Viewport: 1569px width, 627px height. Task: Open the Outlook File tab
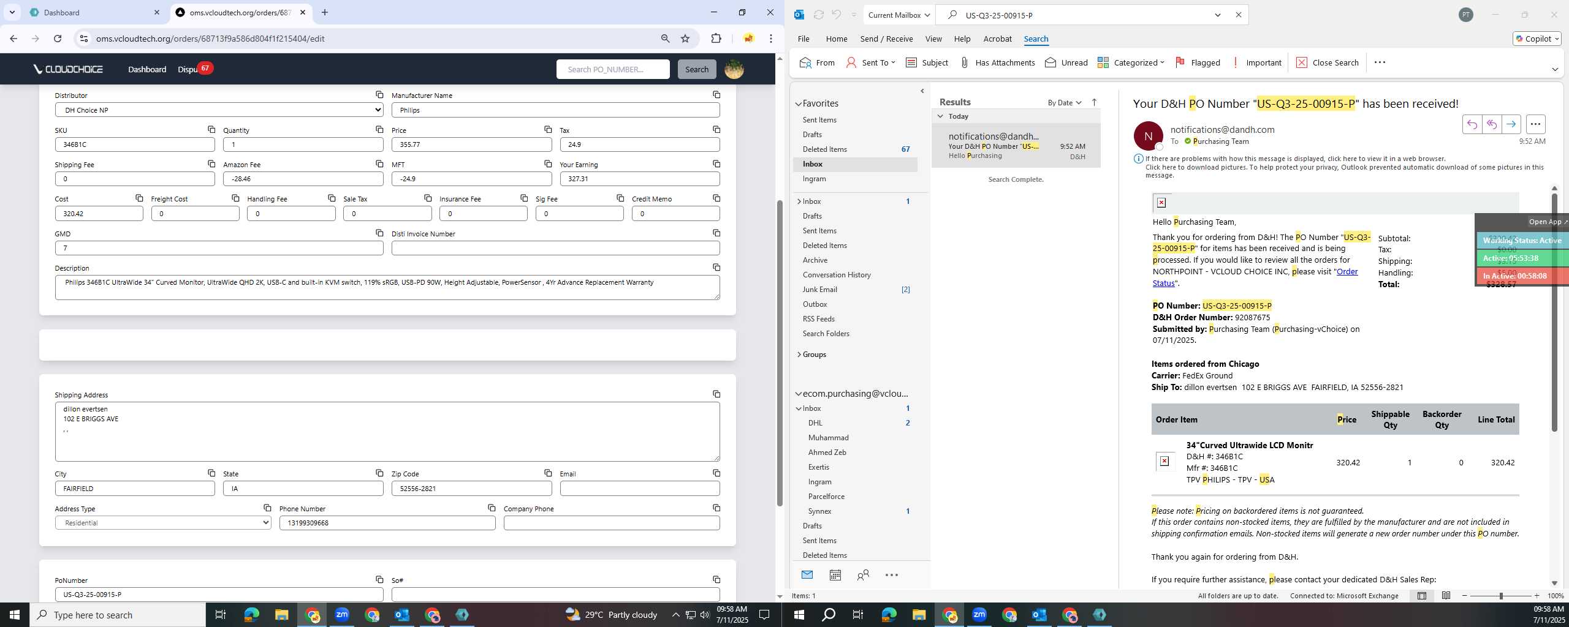click(803, 39)
